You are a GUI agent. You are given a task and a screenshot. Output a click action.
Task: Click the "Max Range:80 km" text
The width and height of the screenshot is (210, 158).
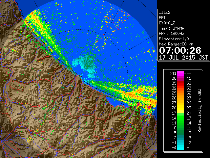click(176, 44)
